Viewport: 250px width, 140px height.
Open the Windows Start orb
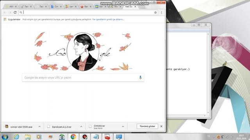[x=5, y=137]
